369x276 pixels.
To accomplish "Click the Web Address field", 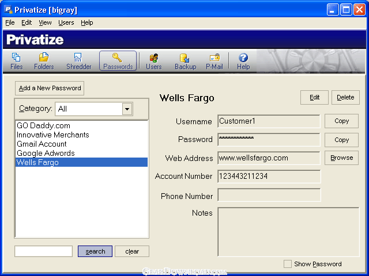I will tap(269, 158).
